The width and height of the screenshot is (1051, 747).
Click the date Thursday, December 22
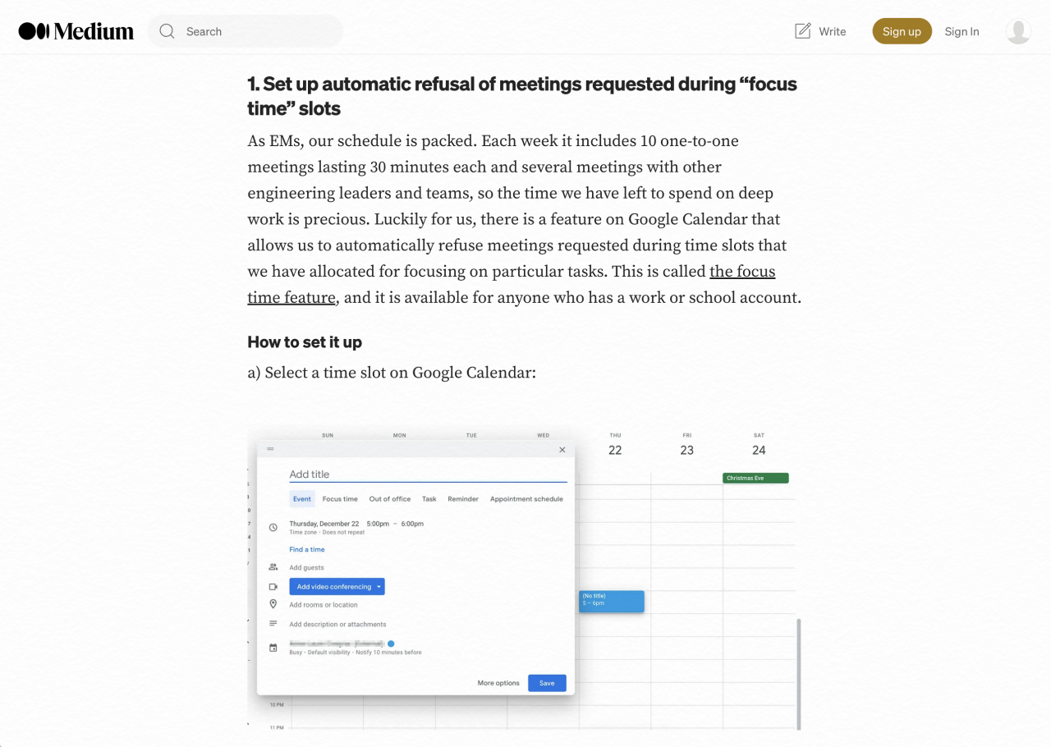pos(324,524)
